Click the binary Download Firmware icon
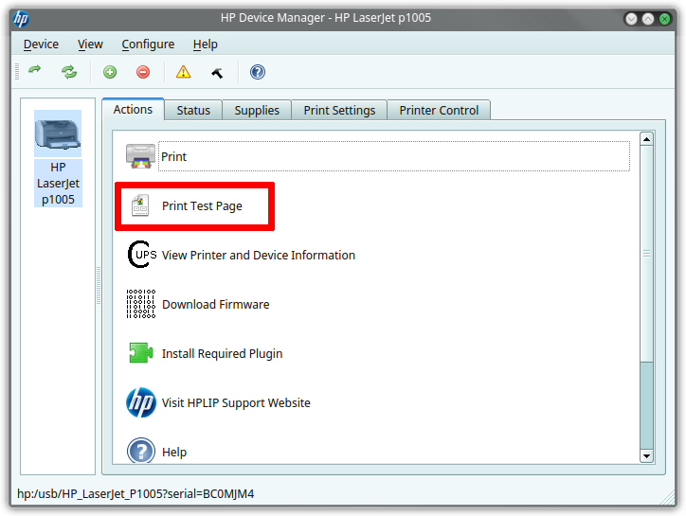The width and height of the screenshot is (686, 516). point(141,304)
